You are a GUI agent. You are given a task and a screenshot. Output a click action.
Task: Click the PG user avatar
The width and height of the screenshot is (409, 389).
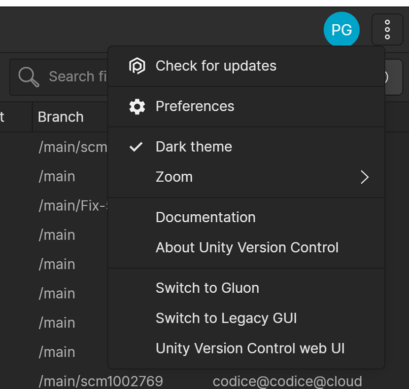click(x=341, y=29)
